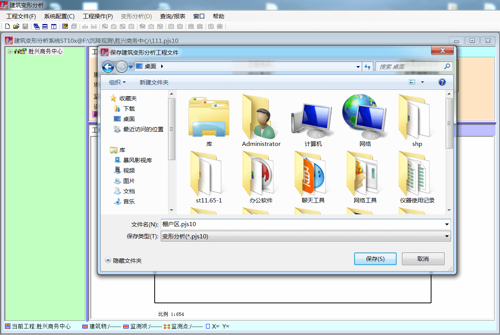This screenshot has width=500, height=335.
Task: Click the 取消 button
Action: pos(423,259)
